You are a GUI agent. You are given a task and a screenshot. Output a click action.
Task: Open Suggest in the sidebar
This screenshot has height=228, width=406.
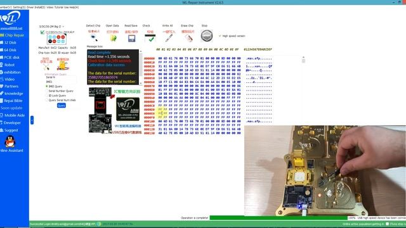point(10,130)
